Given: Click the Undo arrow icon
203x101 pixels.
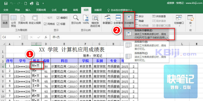Looking at the screenshot, I should (12, 3).
